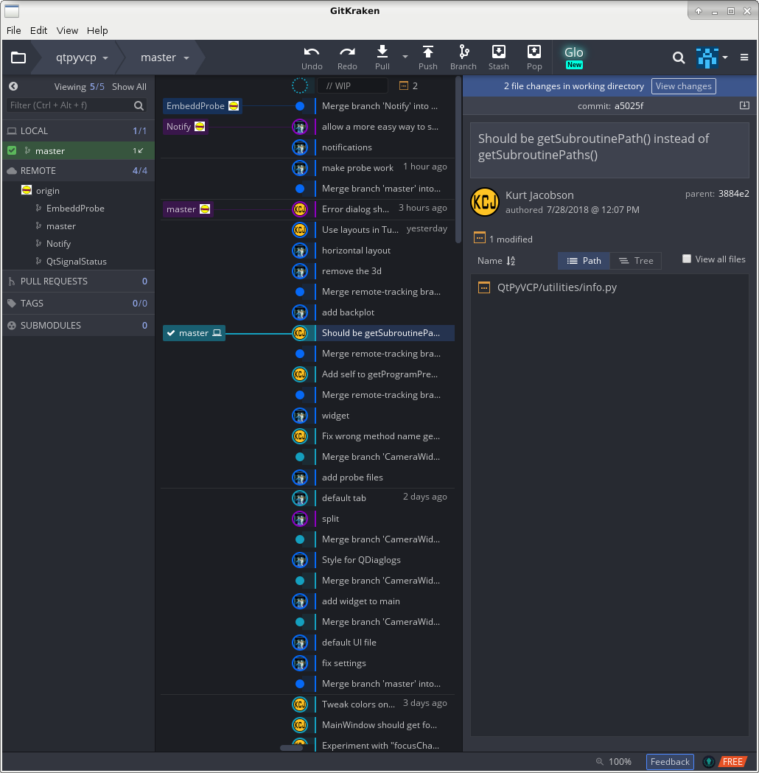This screenshot has height=773, width=759.
Task: Expand the PULL REQUESTS section
Action: pos(78,281)
